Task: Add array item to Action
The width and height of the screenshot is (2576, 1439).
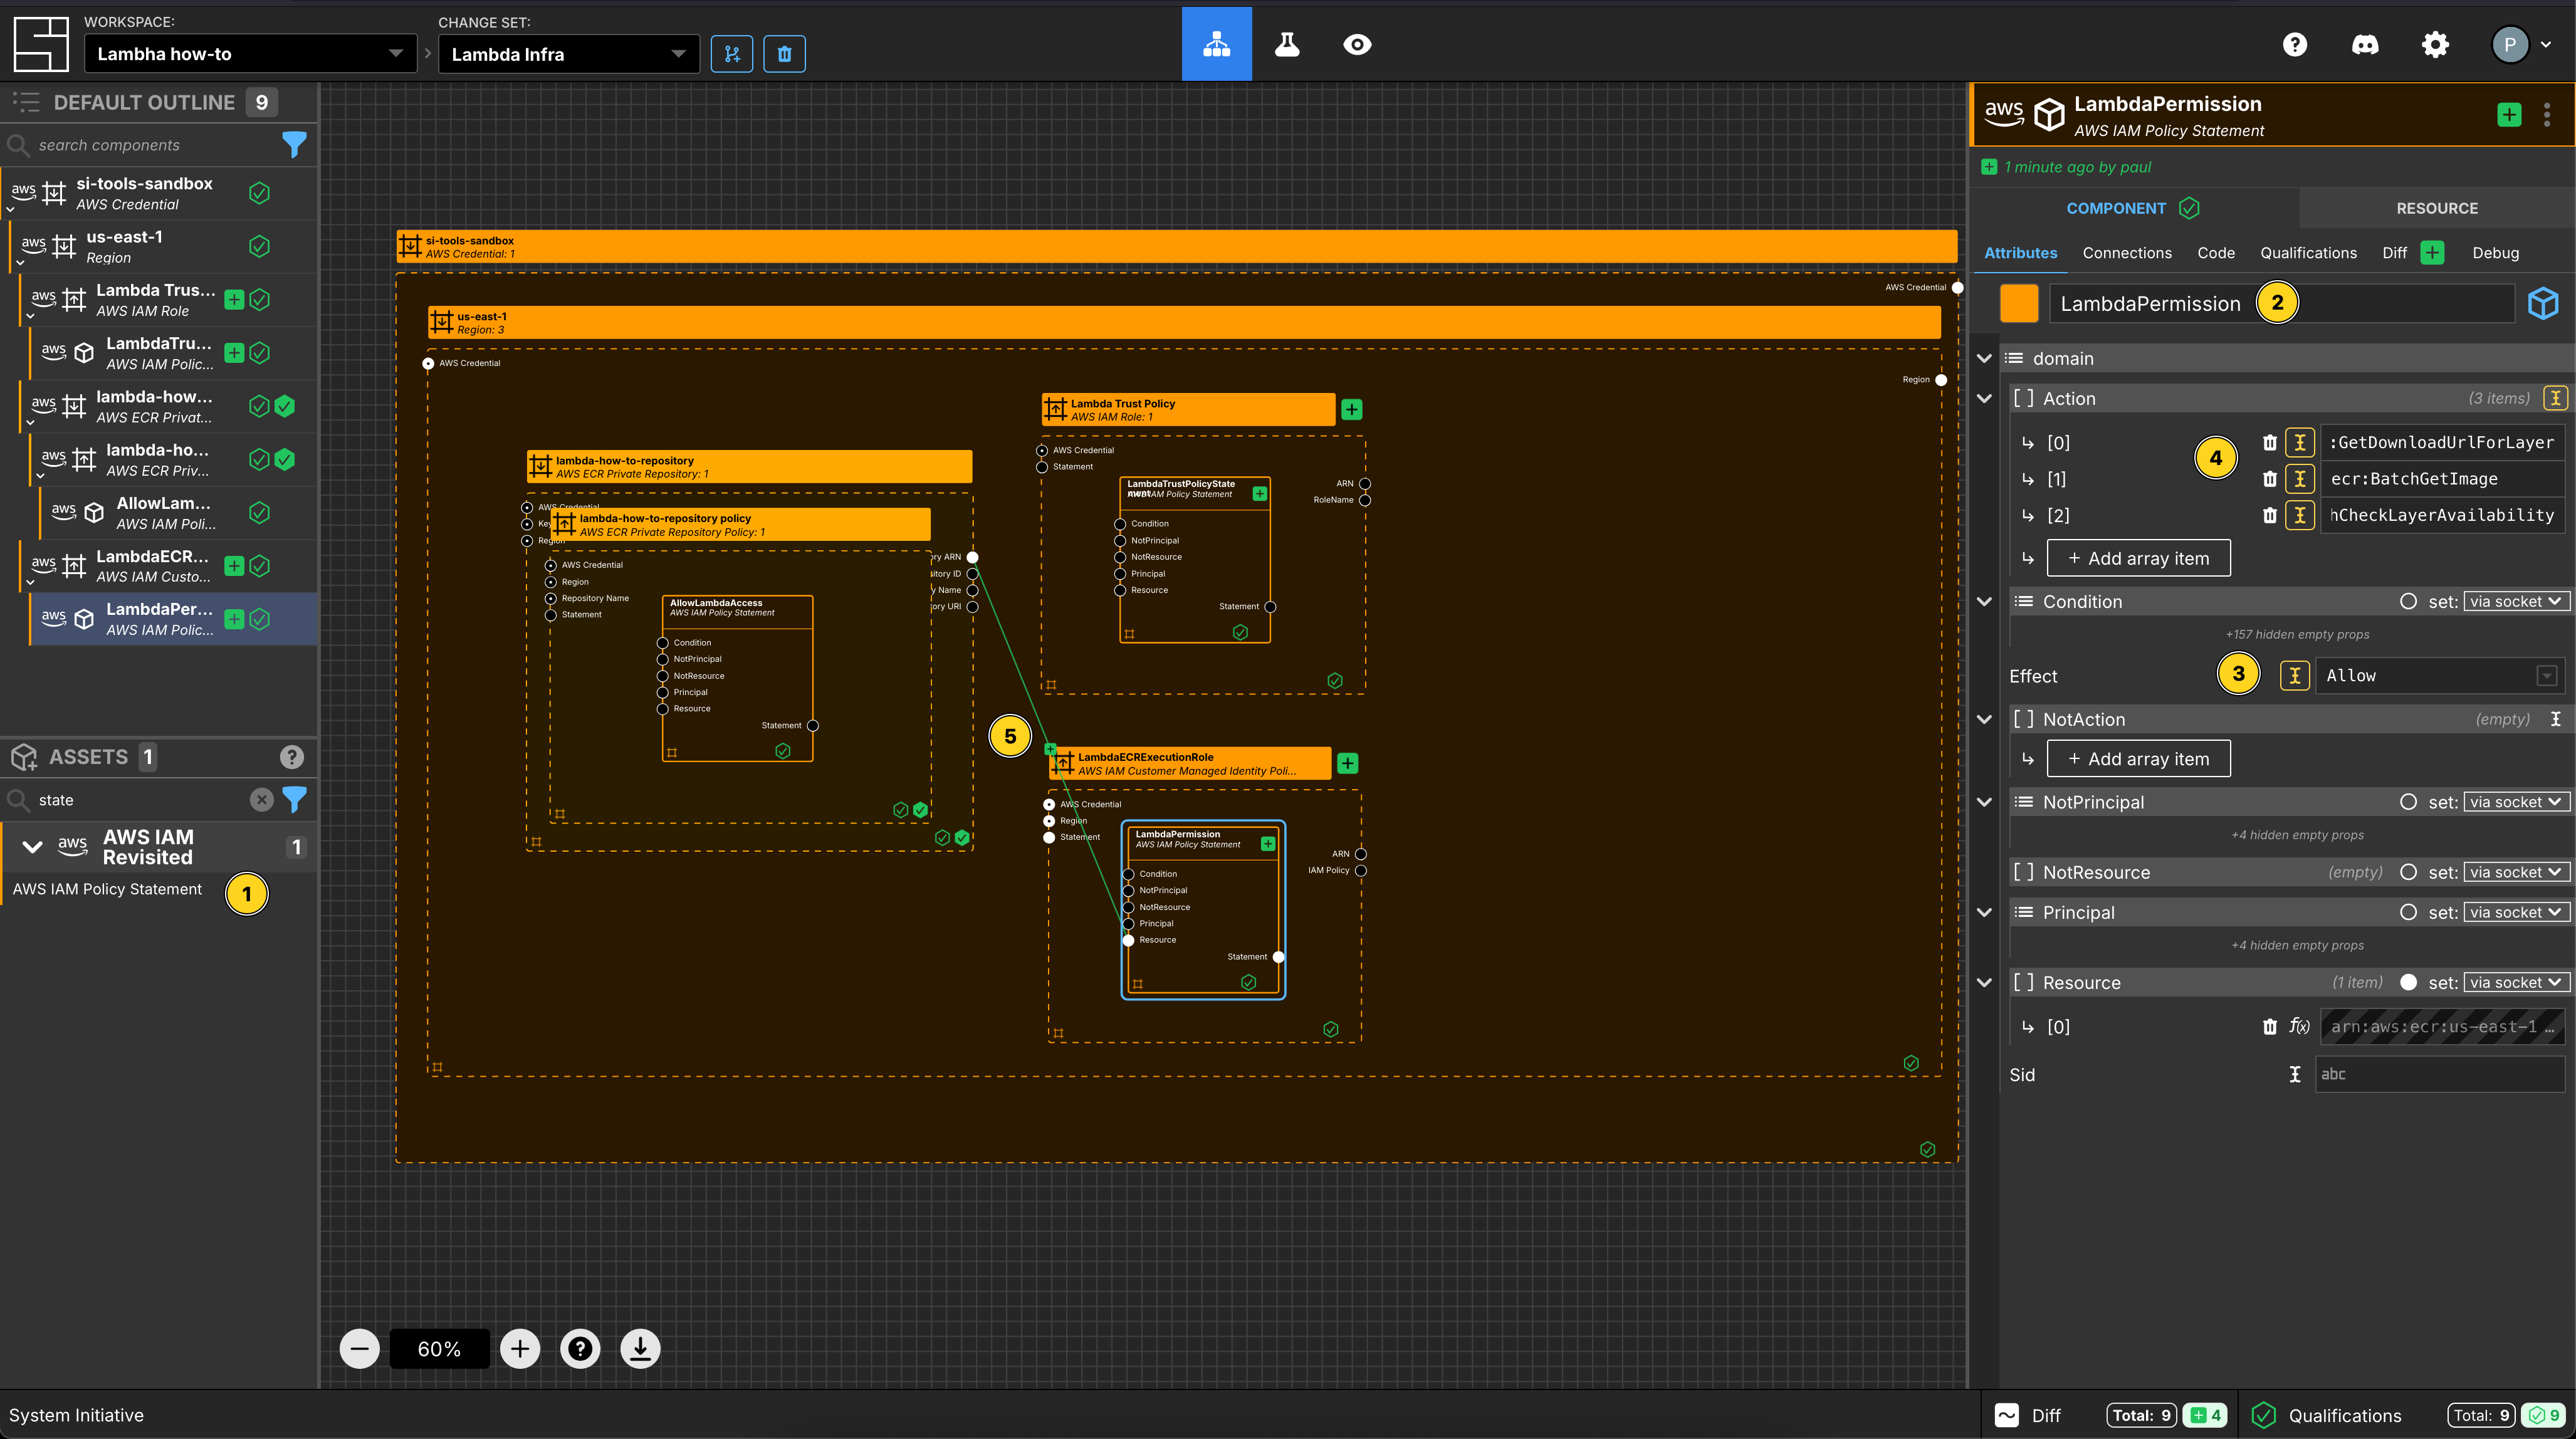Action: click(2138, 559)
